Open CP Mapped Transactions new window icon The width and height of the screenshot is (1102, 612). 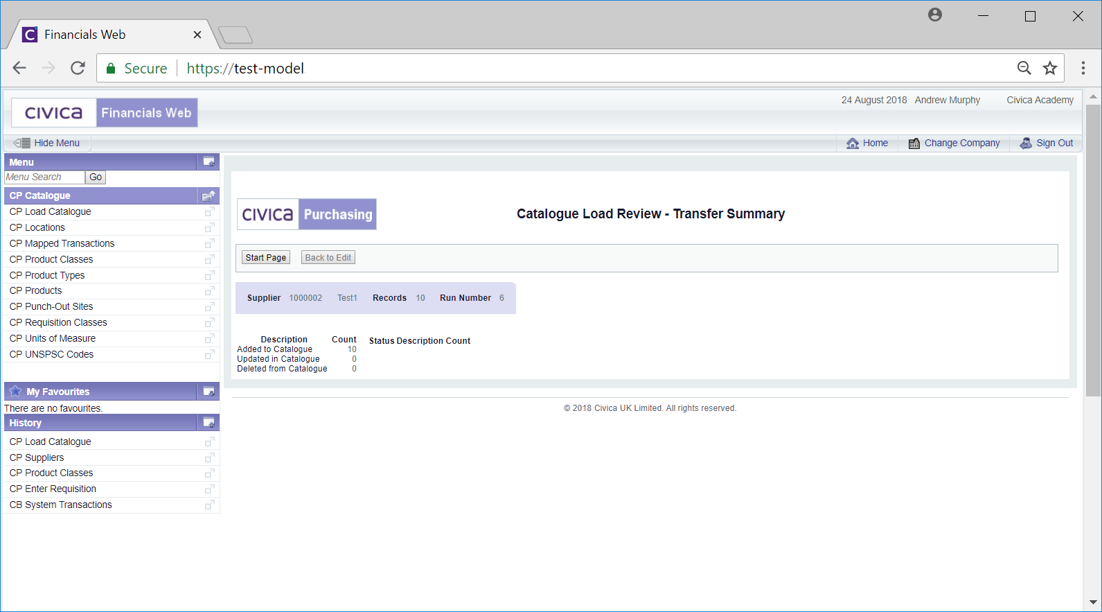pyautogui.click(x=209, y=243)
